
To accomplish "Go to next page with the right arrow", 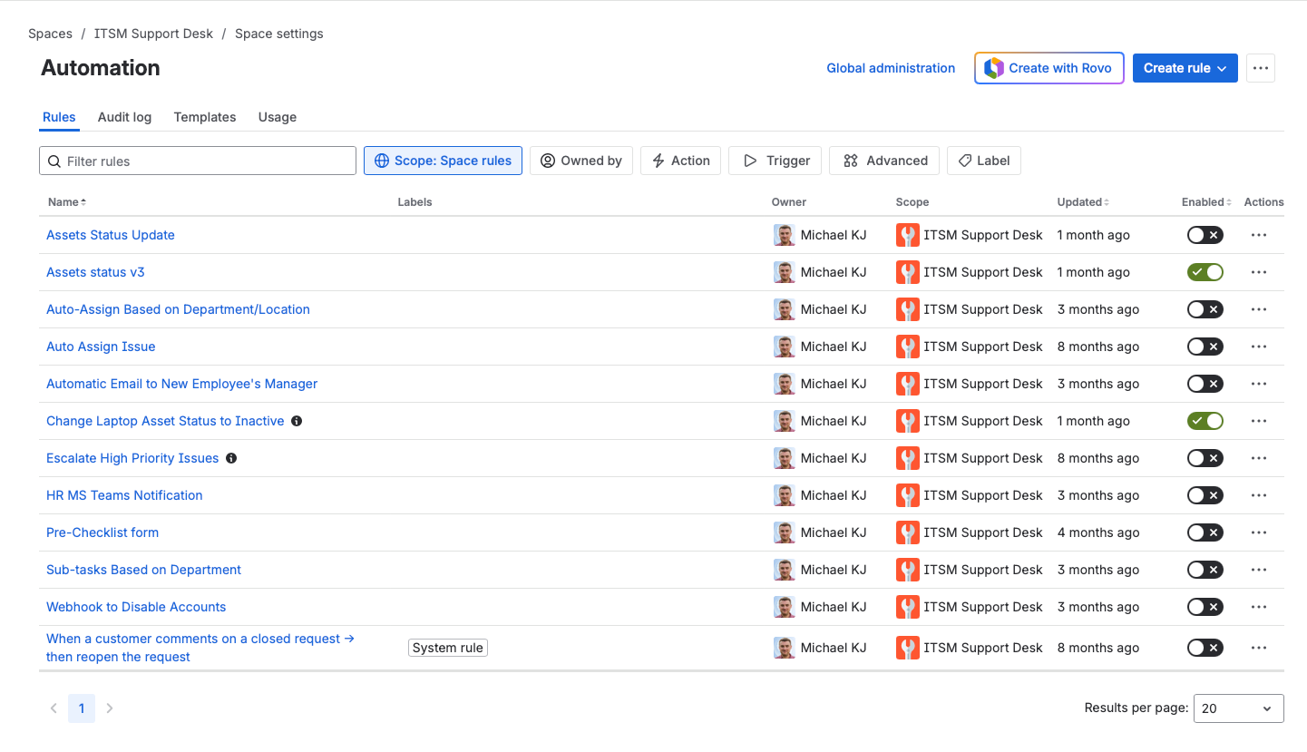I will [110, 708].
